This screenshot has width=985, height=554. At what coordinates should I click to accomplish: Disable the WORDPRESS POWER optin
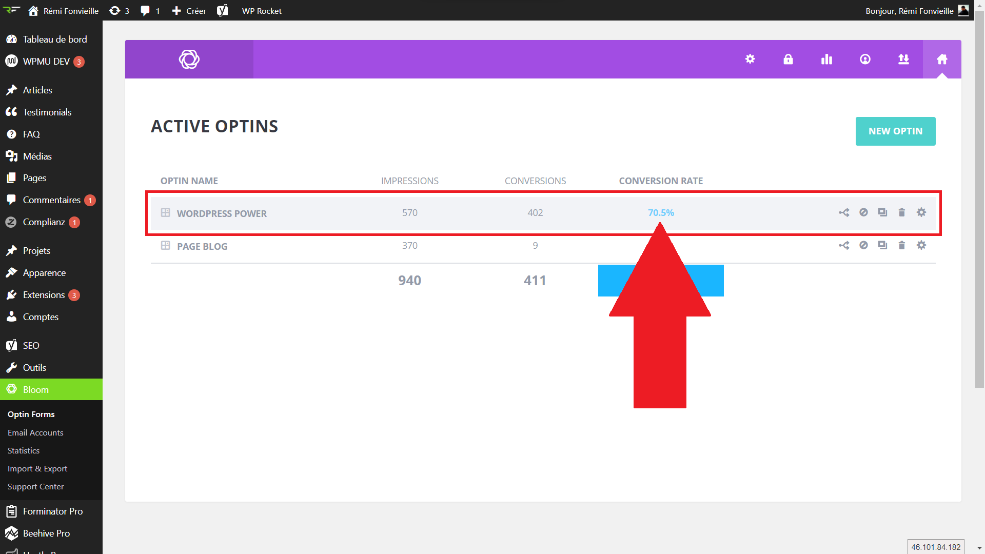click(863, 212)
